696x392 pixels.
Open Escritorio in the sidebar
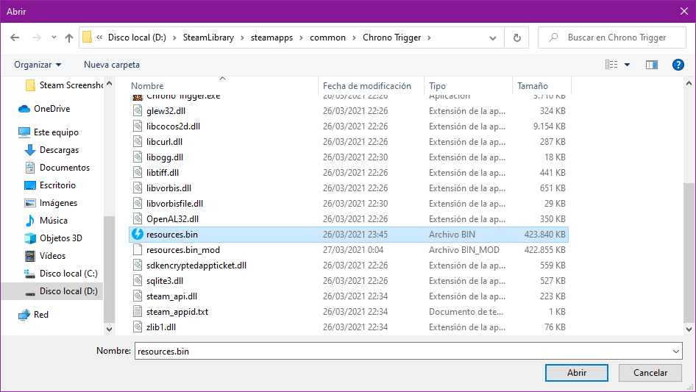[x=50, y=185]
